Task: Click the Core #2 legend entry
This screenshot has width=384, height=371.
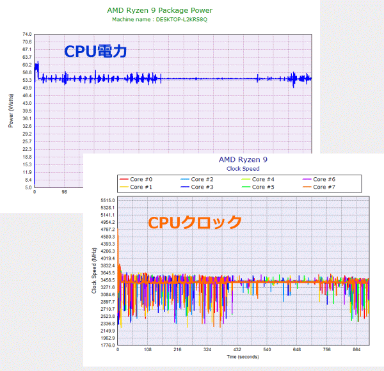Action: [197, 179]
